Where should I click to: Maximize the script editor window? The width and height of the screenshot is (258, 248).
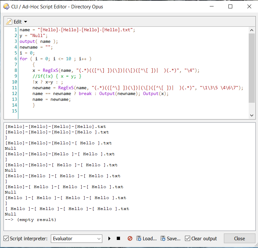coord(230,6)
